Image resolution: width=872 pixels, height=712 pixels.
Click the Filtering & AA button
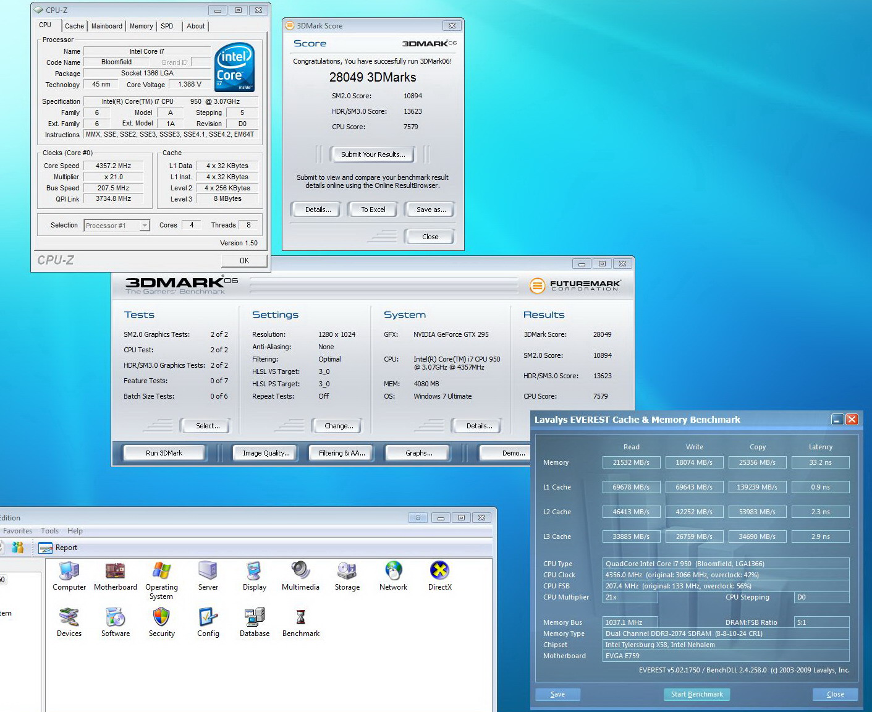coord(342,453)
